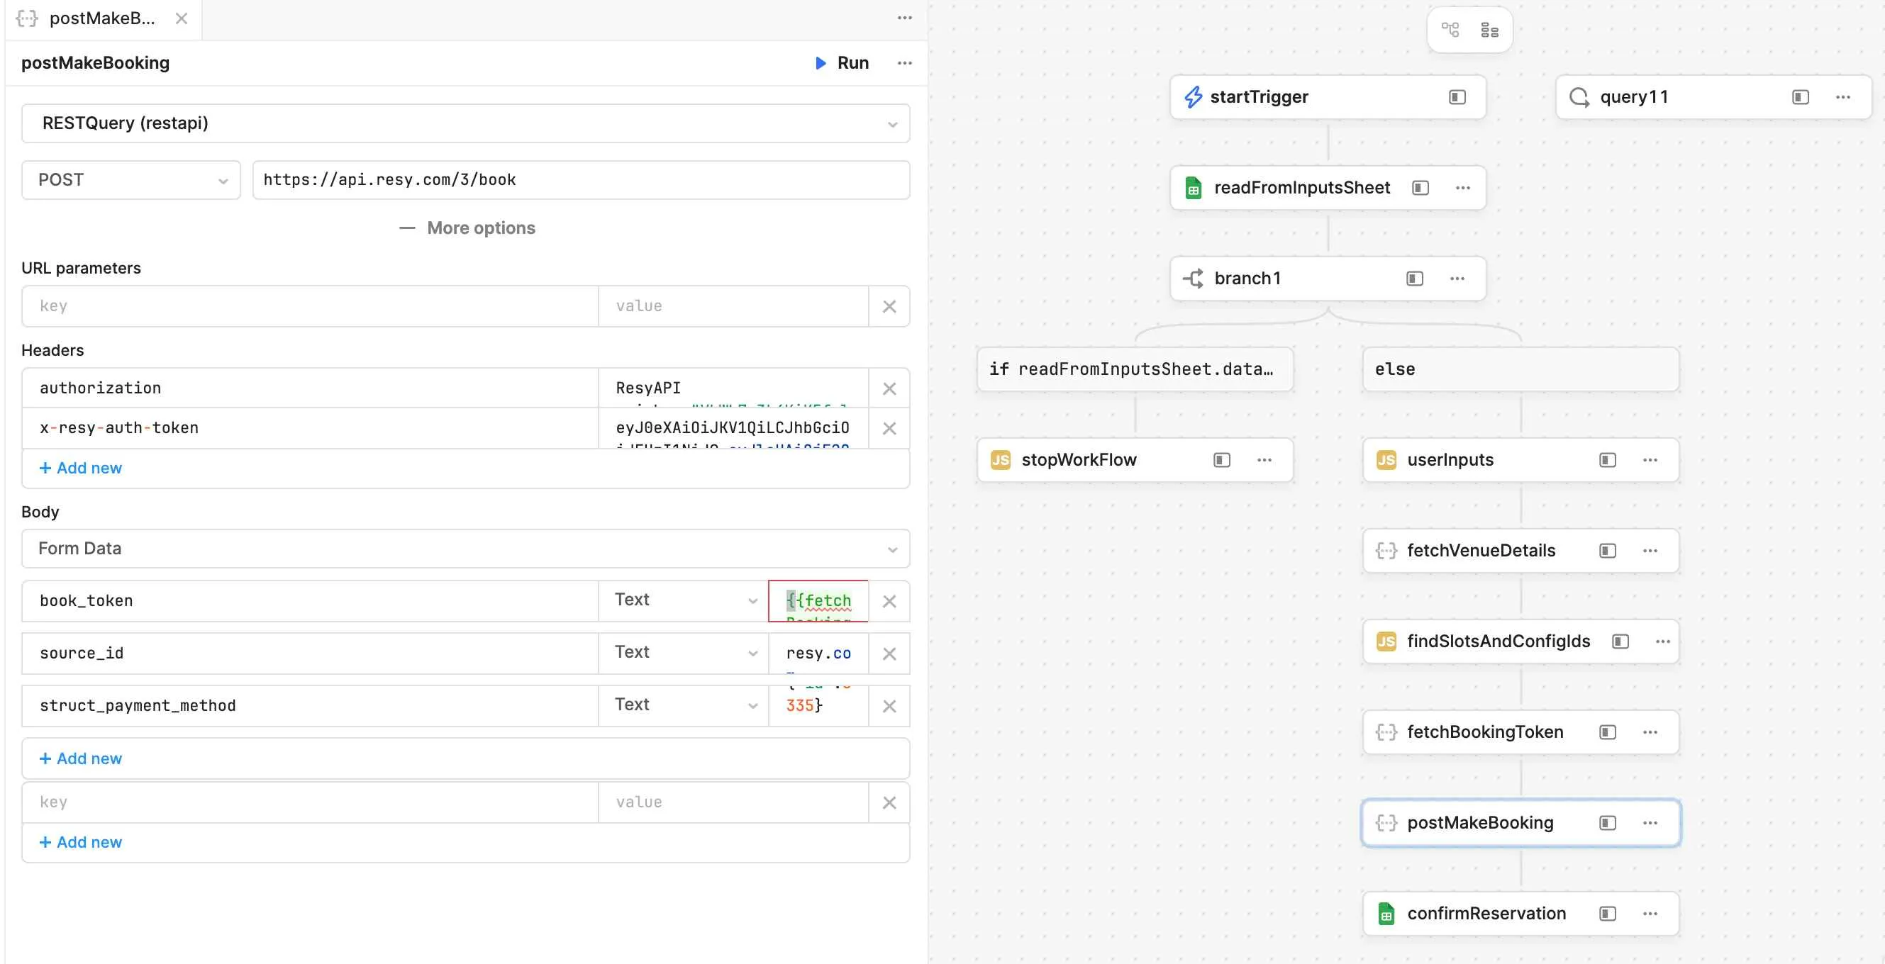The image size is (1885, 964).
Task: Click the api.resy.com URL field
Action: (x=581, y=180)
